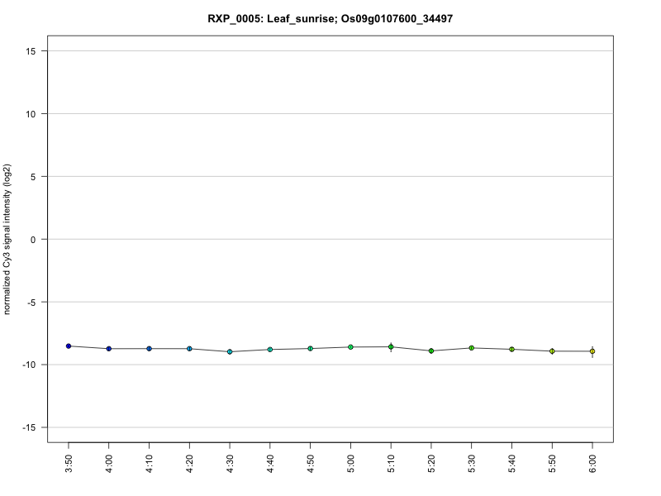
Task: Select the data point at 5:20
Action: (431, 351)
